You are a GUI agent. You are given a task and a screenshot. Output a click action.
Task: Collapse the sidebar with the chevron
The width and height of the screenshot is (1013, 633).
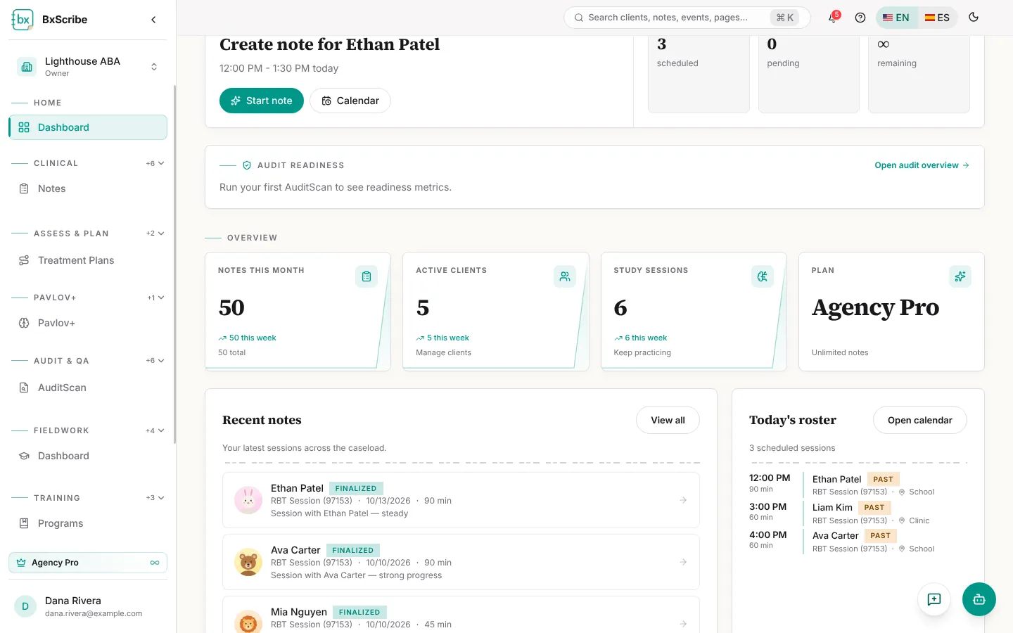tap(153, 20)
